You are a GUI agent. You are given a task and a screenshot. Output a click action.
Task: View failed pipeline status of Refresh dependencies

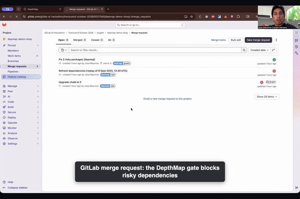point(274,71)
